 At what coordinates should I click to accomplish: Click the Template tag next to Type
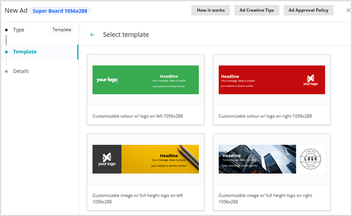coord(62,30)
